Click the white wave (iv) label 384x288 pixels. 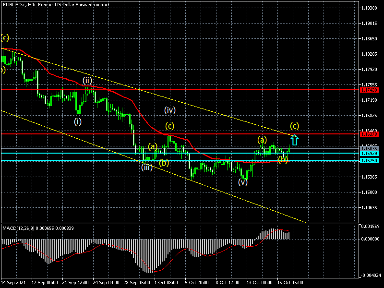[x=169, y=110]
